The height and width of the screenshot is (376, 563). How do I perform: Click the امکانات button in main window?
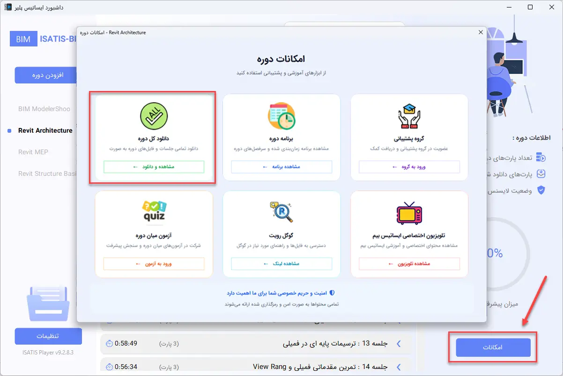(x=493, y=347)
